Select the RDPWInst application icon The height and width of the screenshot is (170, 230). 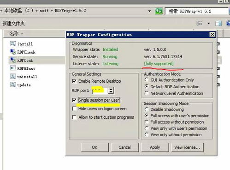tap(13, 68)
